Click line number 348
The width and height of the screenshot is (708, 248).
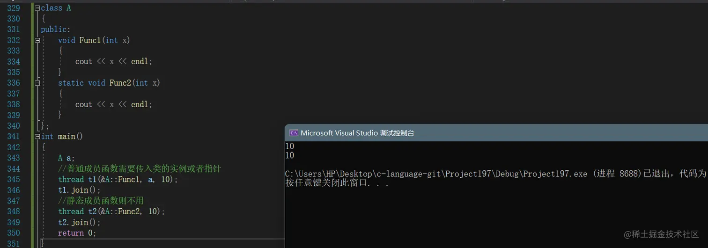(14, 212)
